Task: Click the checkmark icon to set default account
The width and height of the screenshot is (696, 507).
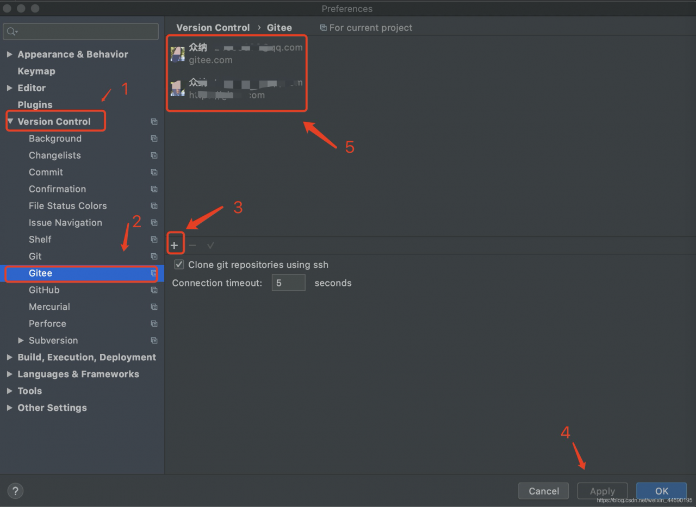Action: click(210, 246)
